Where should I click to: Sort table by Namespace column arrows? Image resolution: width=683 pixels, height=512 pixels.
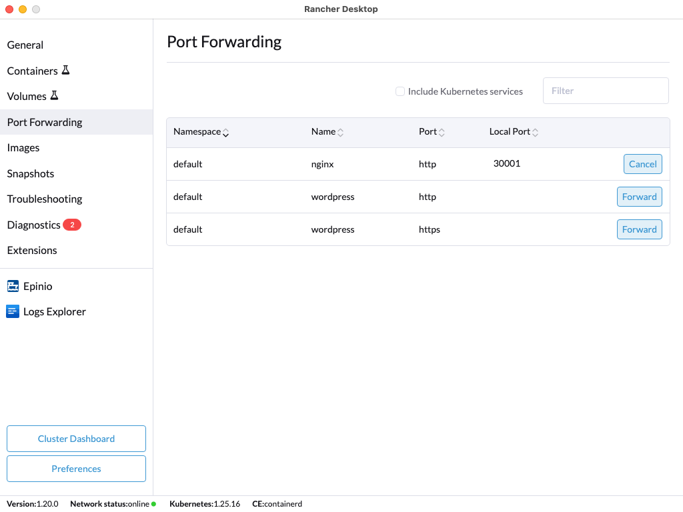tap(225, 133)
